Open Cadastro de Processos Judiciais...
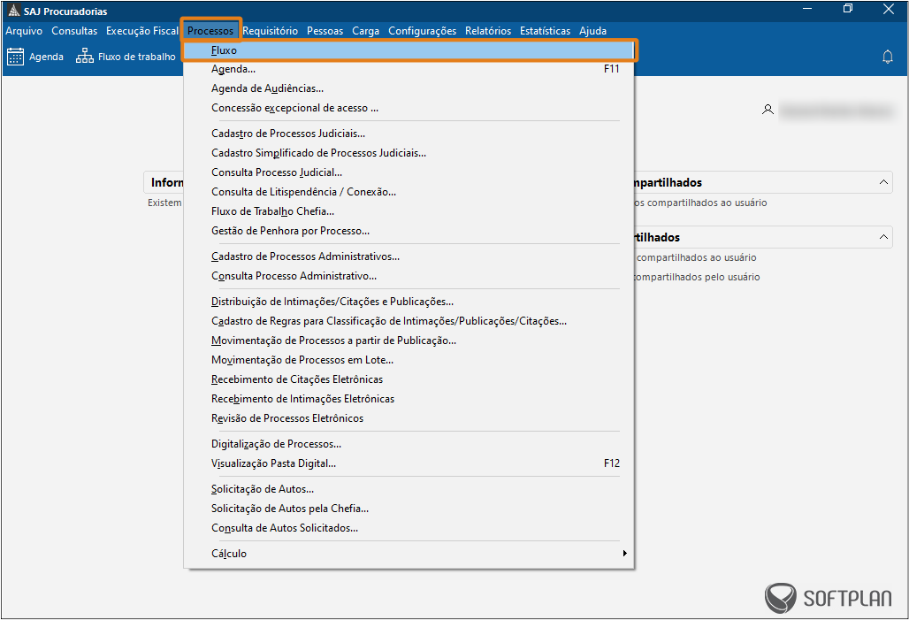Screen dimensions: 909x620 point(409,134)
